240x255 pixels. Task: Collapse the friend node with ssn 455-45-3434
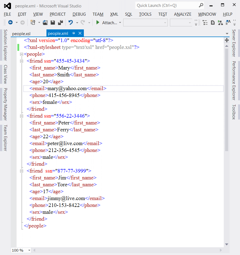[21, 61]
